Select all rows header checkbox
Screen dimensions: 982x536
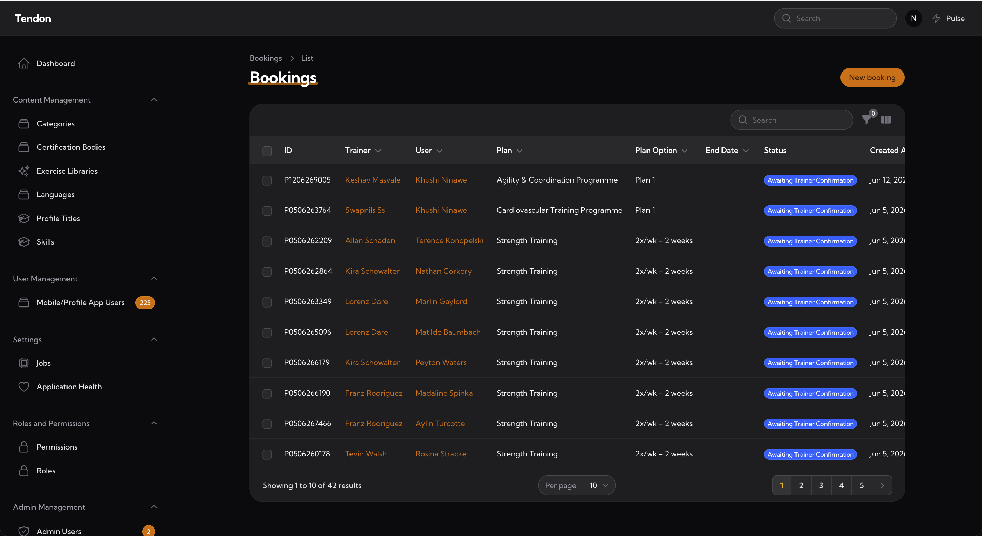[267, 151]
